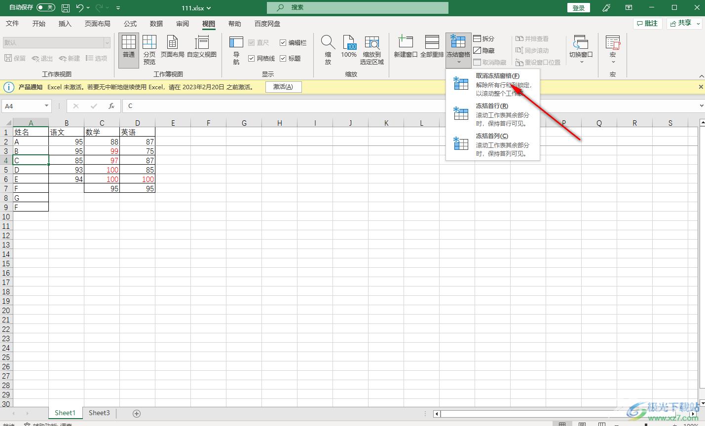Open Custom Views (自定义视图)
Viewport: 705px width, 426px height.
[x=202, y=47]
